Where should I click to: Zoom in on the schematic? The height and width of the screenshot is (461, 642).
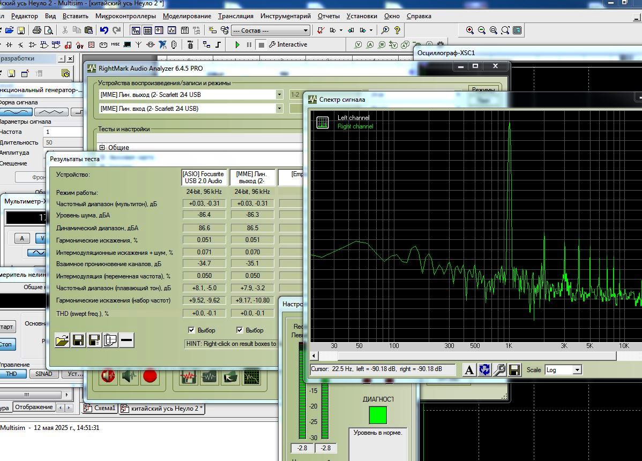[x=470, y=31]
